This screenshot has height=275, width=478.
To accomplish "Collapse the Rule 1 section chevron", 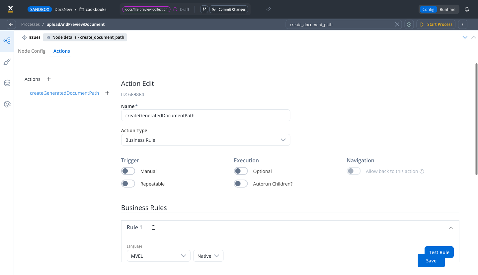I will [x=451, y=228].
